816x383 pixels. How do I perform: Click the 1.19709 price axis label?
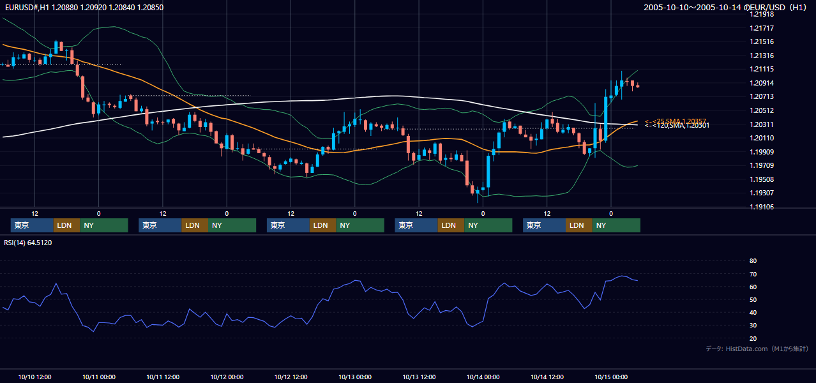coord(762,165)
